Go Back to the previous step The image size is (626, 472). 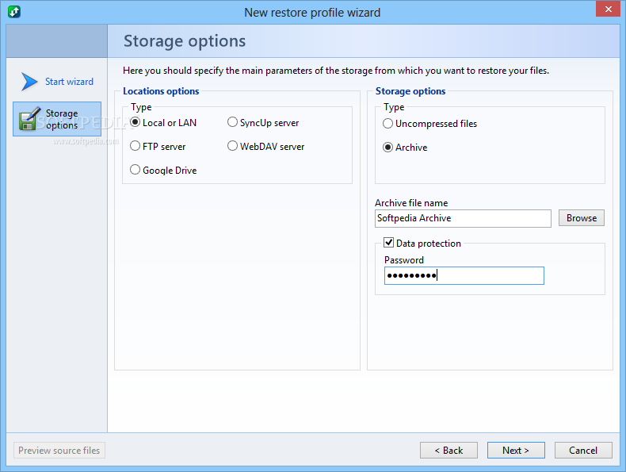449,451
